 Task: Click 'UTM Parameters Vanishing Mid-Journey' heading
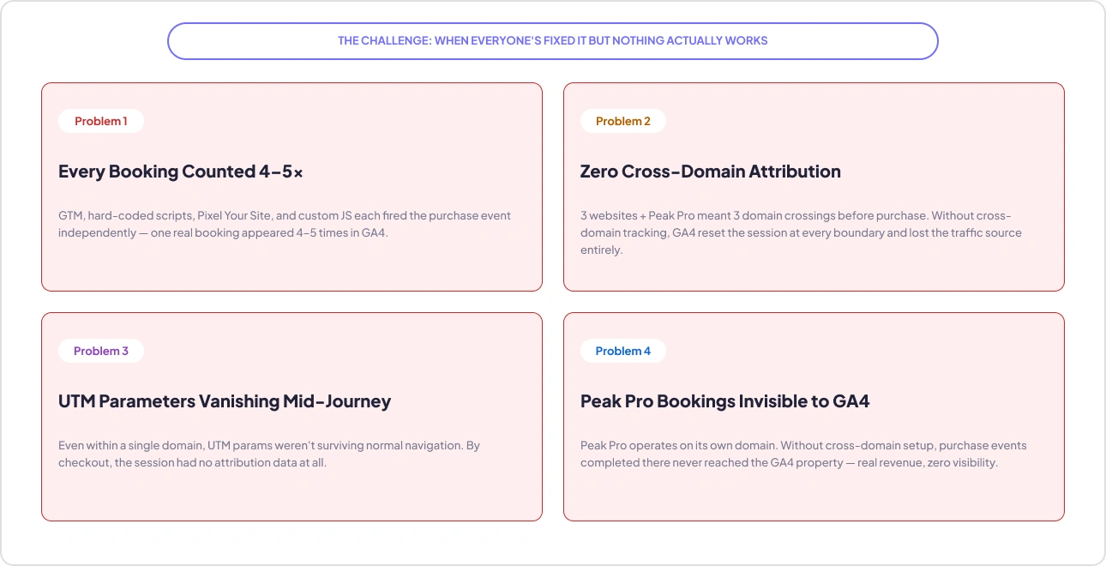tap(225, 401)
